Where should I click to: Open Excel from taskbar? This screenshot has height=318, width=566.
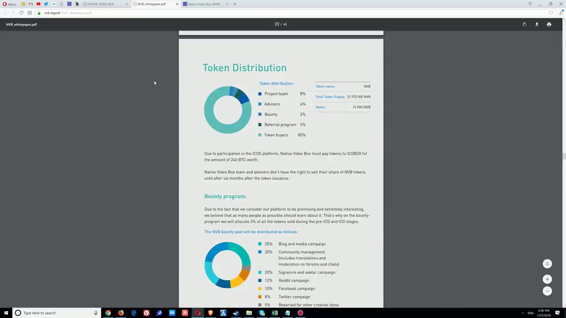click(x=275, y=313)
